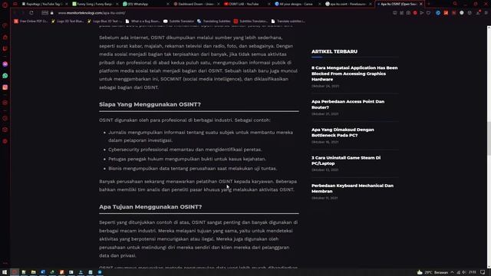Open the white circle extension icon
This screenshot has height=276, width=491.
(462, 13)
